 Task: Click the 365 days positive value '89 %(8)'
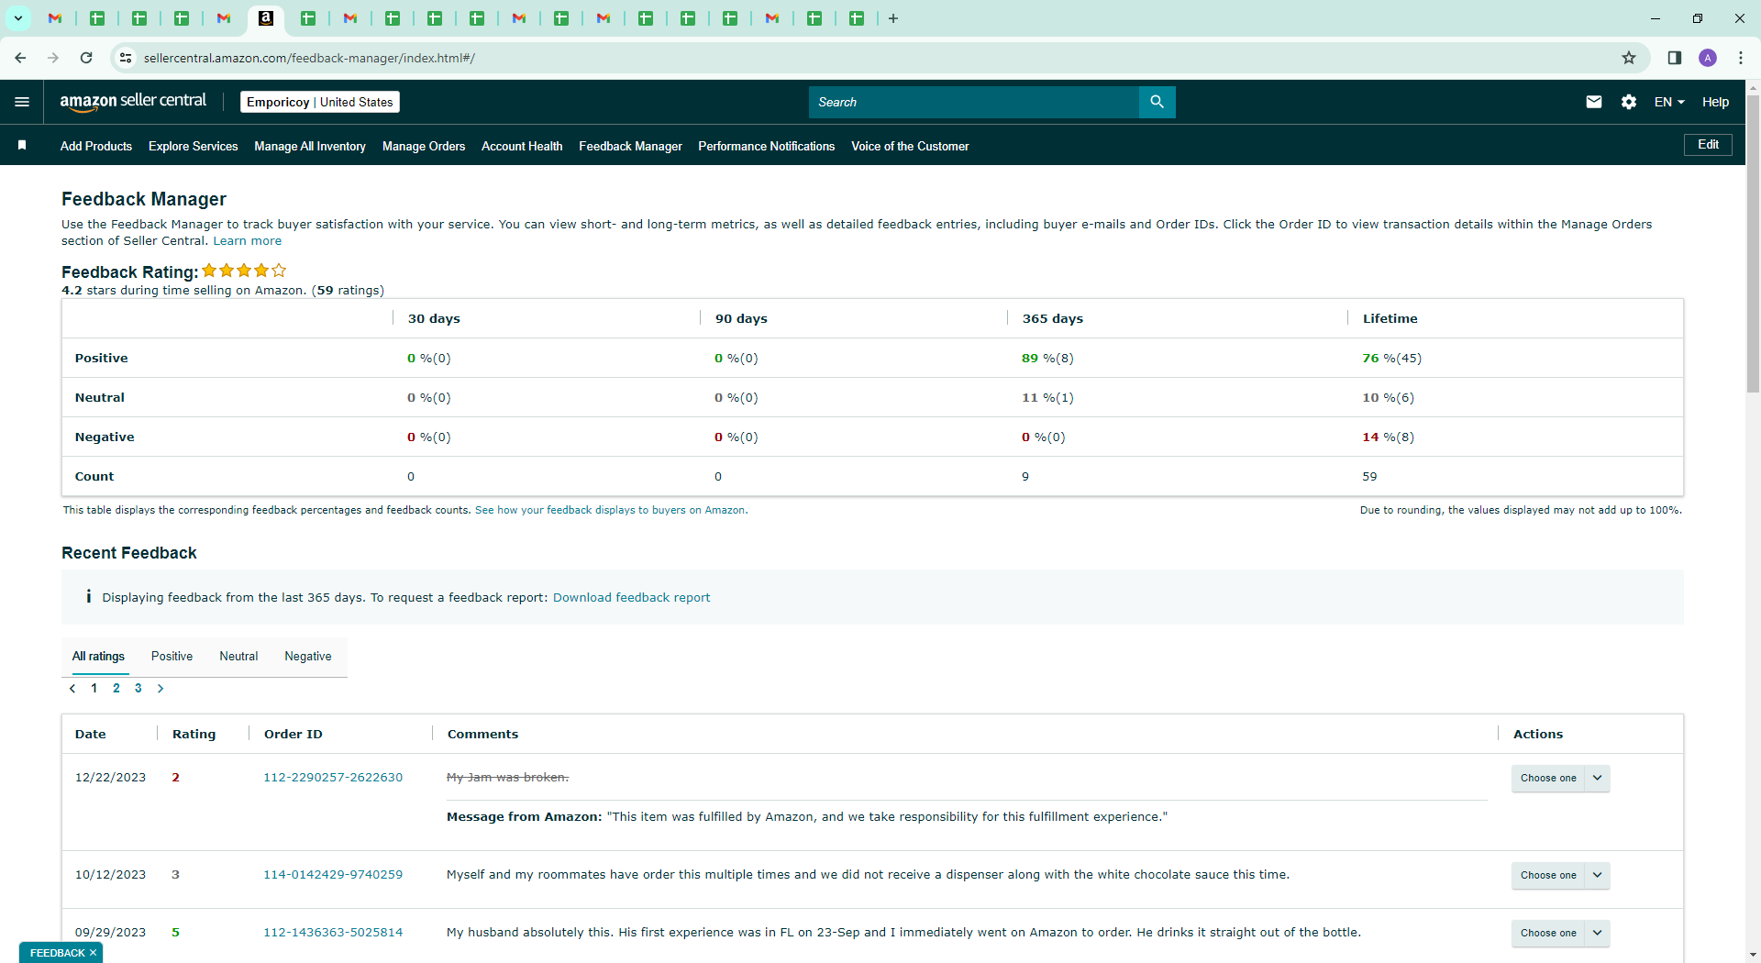[1047, 359]
